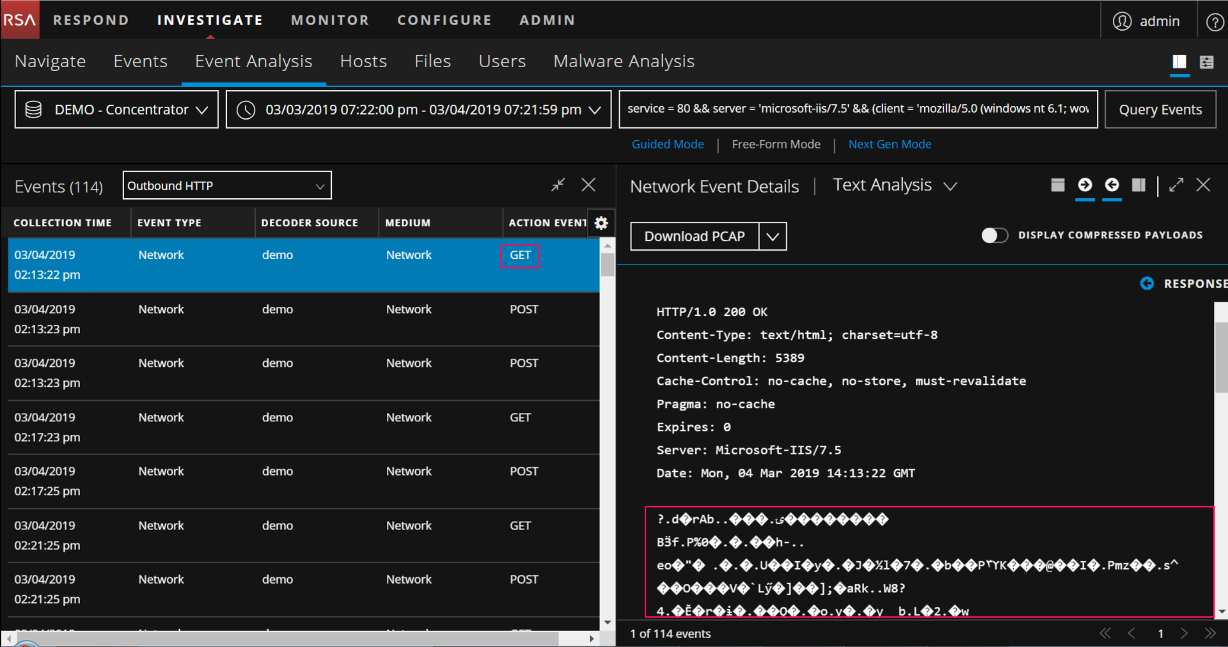Open the Monitor top menu
The image size is (1228, 647).
[x=329, y=20]
